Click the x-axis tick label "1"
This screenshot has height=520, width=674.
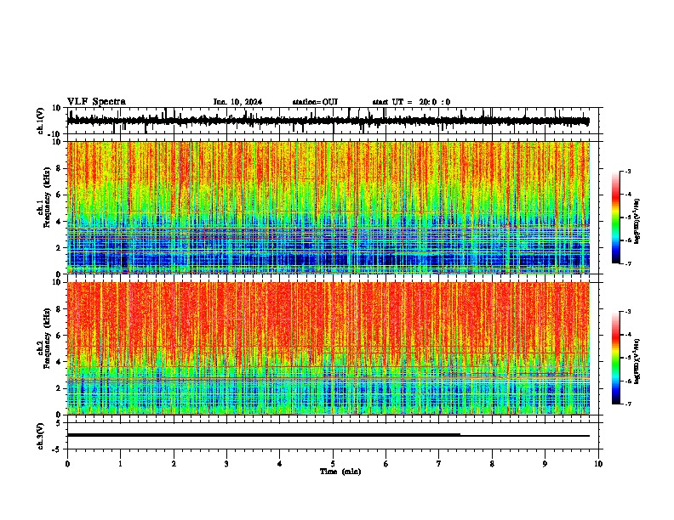point(120,464)
